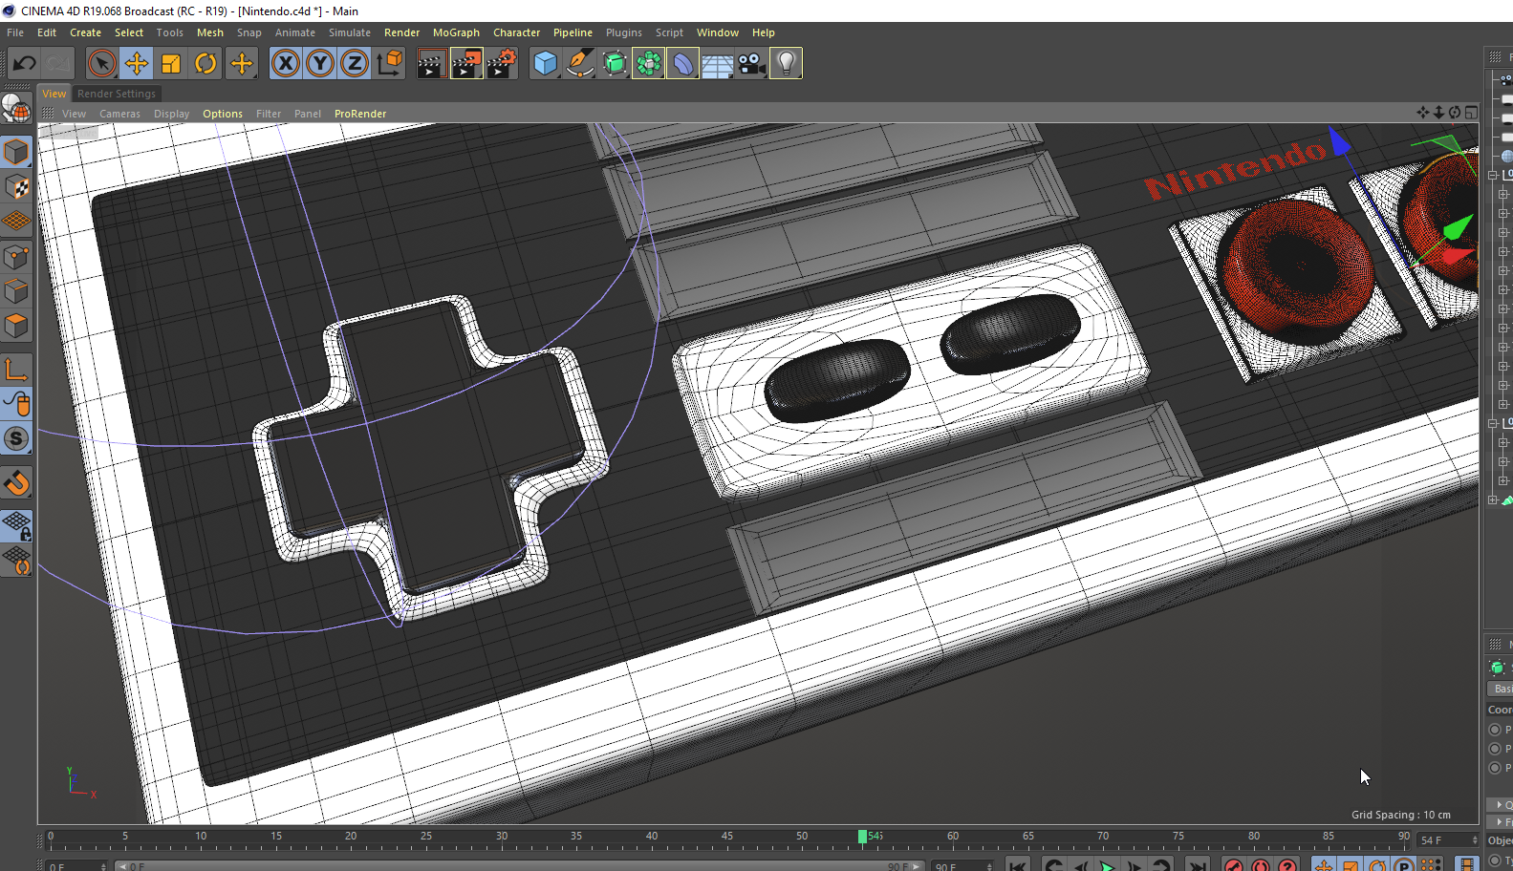Screen dimensions: 1513x871
Task: Switch to Edges mode
Action: coord(16,290)
